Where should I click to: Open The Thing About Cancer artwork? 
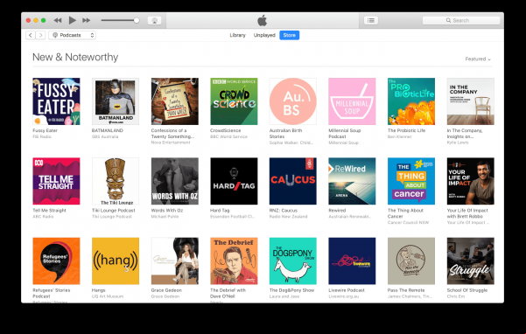(x=411, y=181)
